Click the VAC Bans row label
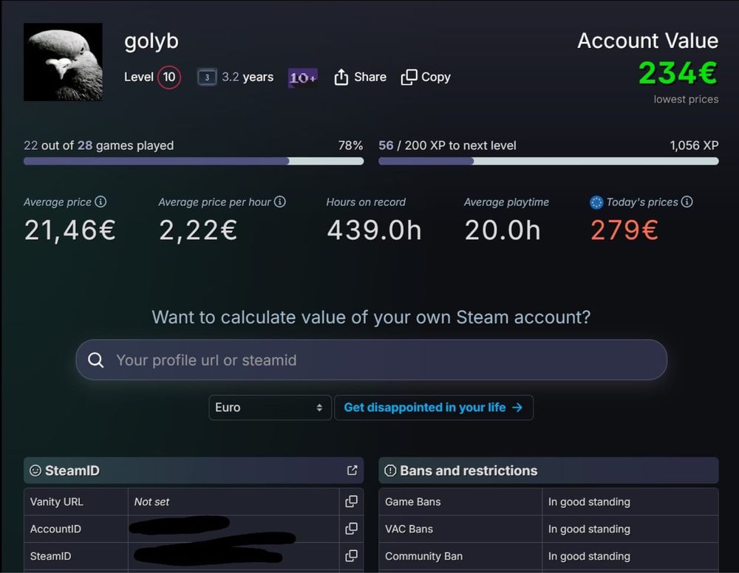The height and width of the screenshot is (573, 739). coord(409,529)
